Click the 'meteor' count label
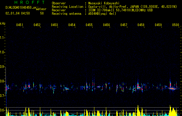The image size is (182, 116). [41, 9]
